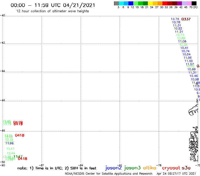Click the 10.78 wave height value
200x176 pixels.
click(x=176, y=22)
